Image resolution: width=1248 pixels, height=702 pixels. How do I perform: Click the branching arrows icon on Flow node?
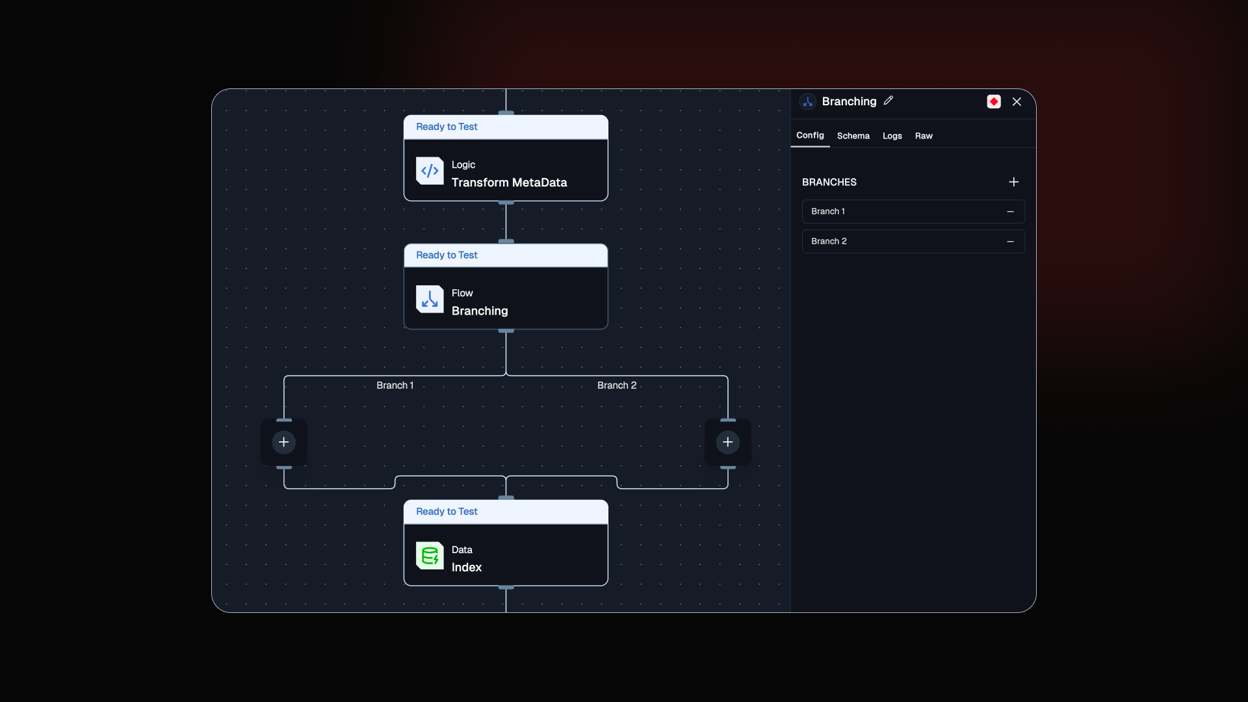[x=430, y=299]
